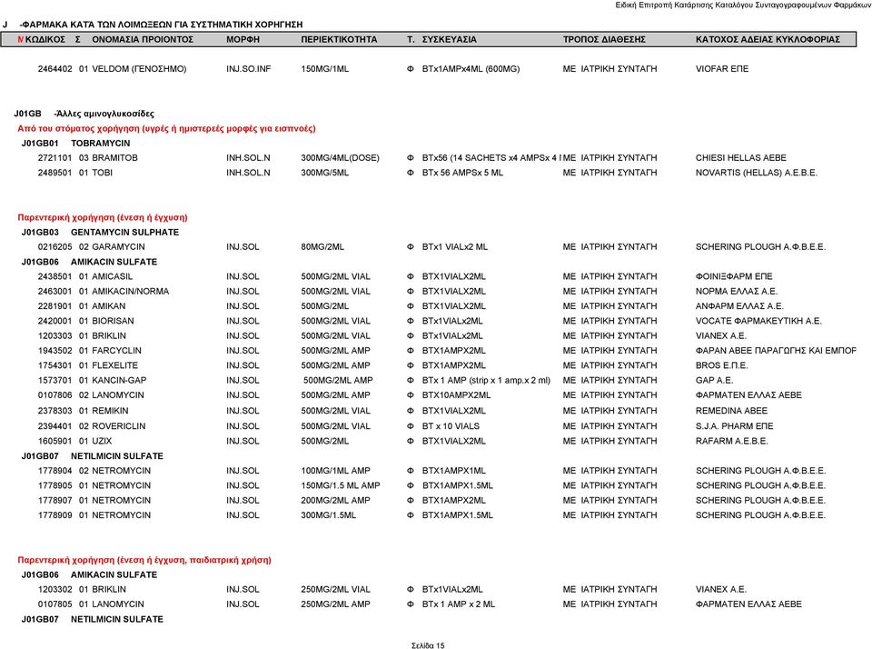Click content 80MG/2ML
Screen dimensions: 872x649
click(322, 247)
